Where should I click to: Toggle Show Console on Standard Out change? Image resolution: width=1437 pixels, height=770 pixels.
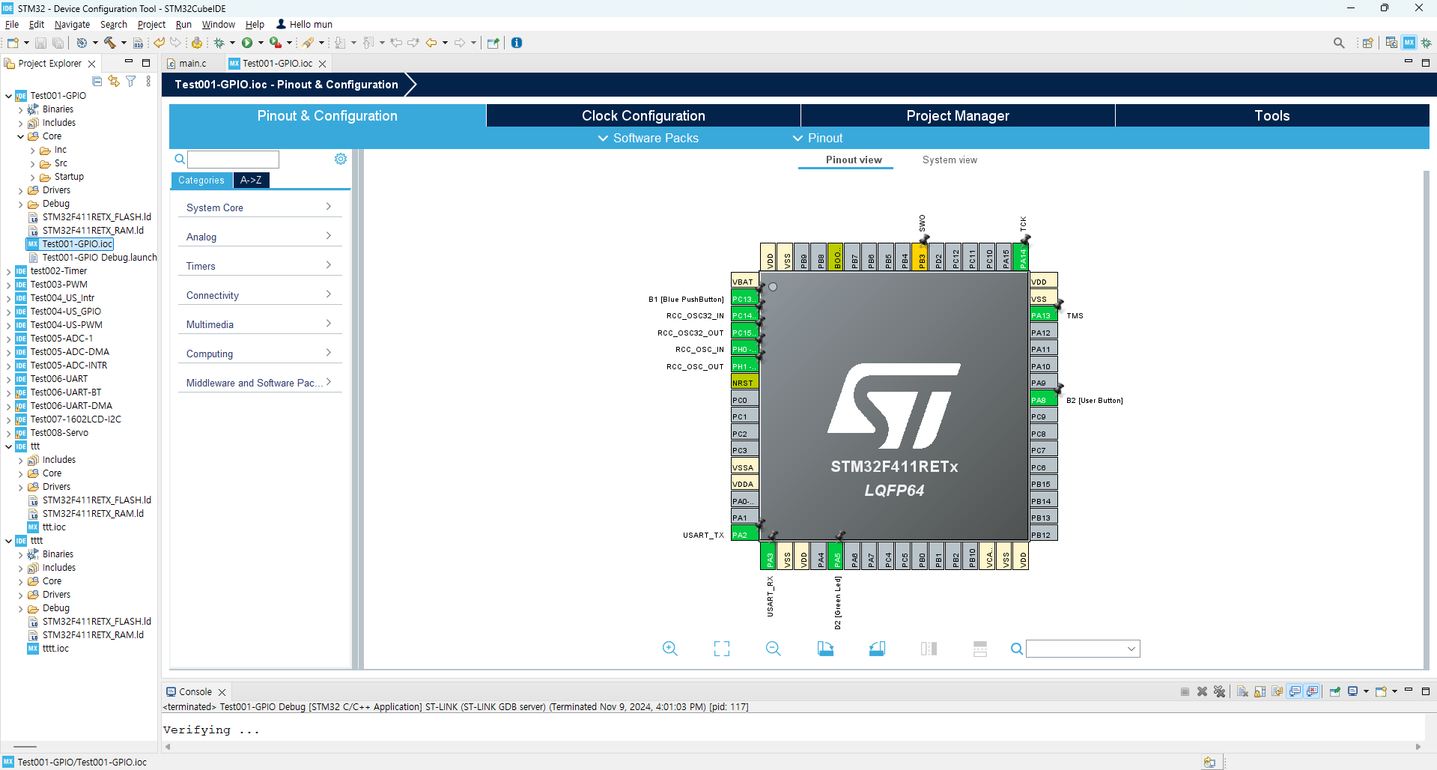pos(1295,691)
